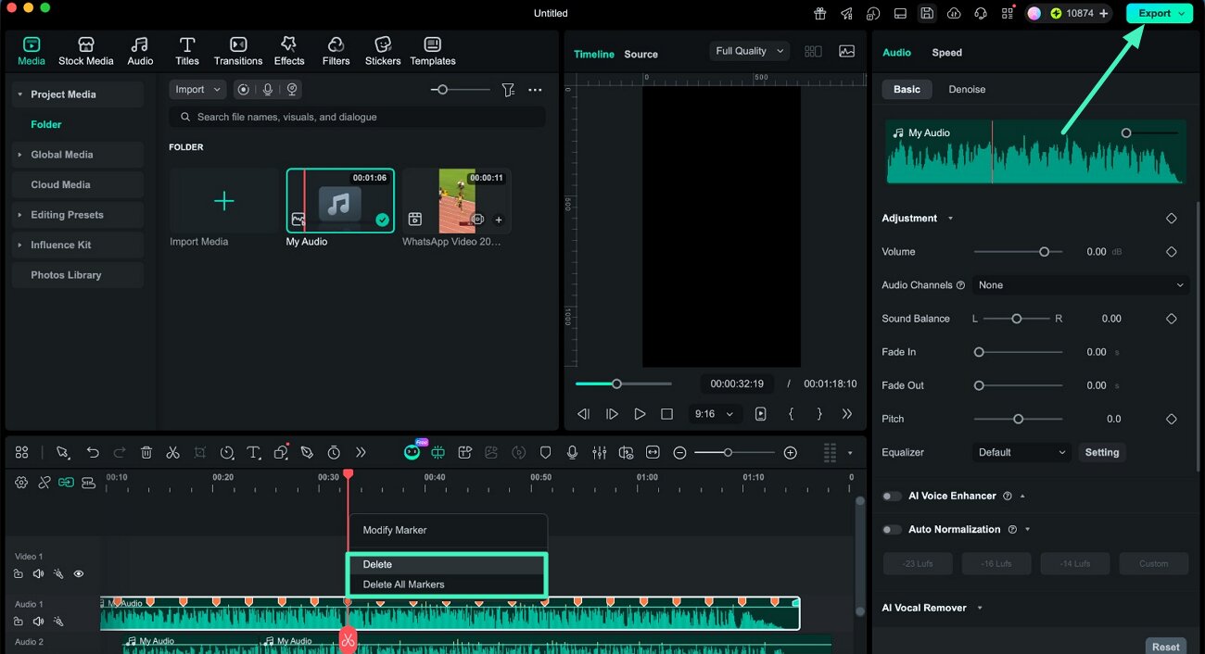Open the Effects tab
This screenshot has width=1205, height=654.
coord(289,51)
